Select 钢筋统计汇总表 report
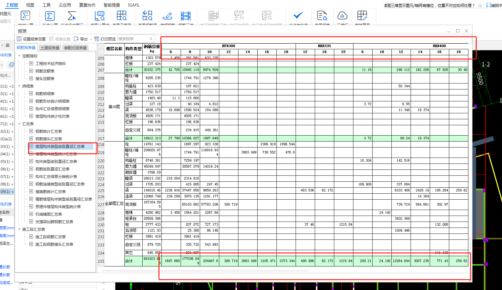This screenshot has height=290, width=502. pos(49,131)
